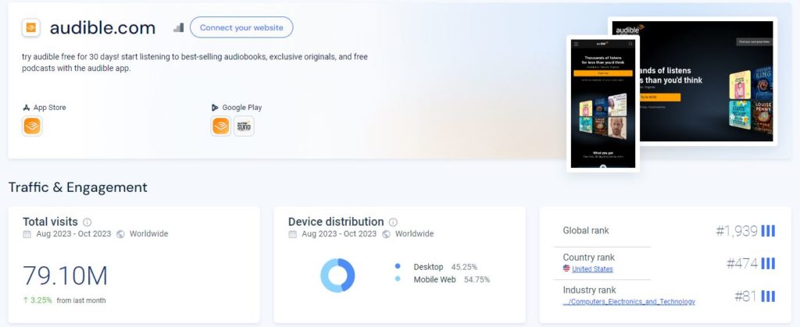The width and height of the screenshot is (800, 327).
Task: Click the device distribution donut chart
Action: point(337,275)
